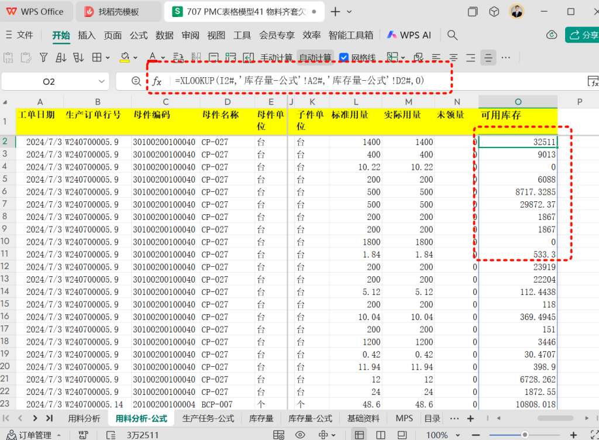Toggle the 网格线 gridlines checkbox

click(x=344, y=58)
